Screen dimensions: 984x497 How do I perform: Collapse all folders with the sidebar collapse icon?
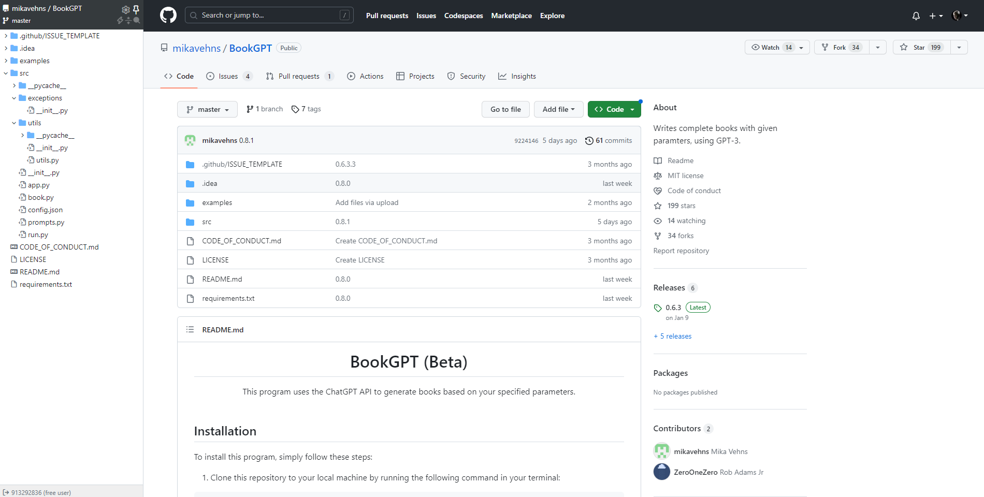(x=128, y=20)
